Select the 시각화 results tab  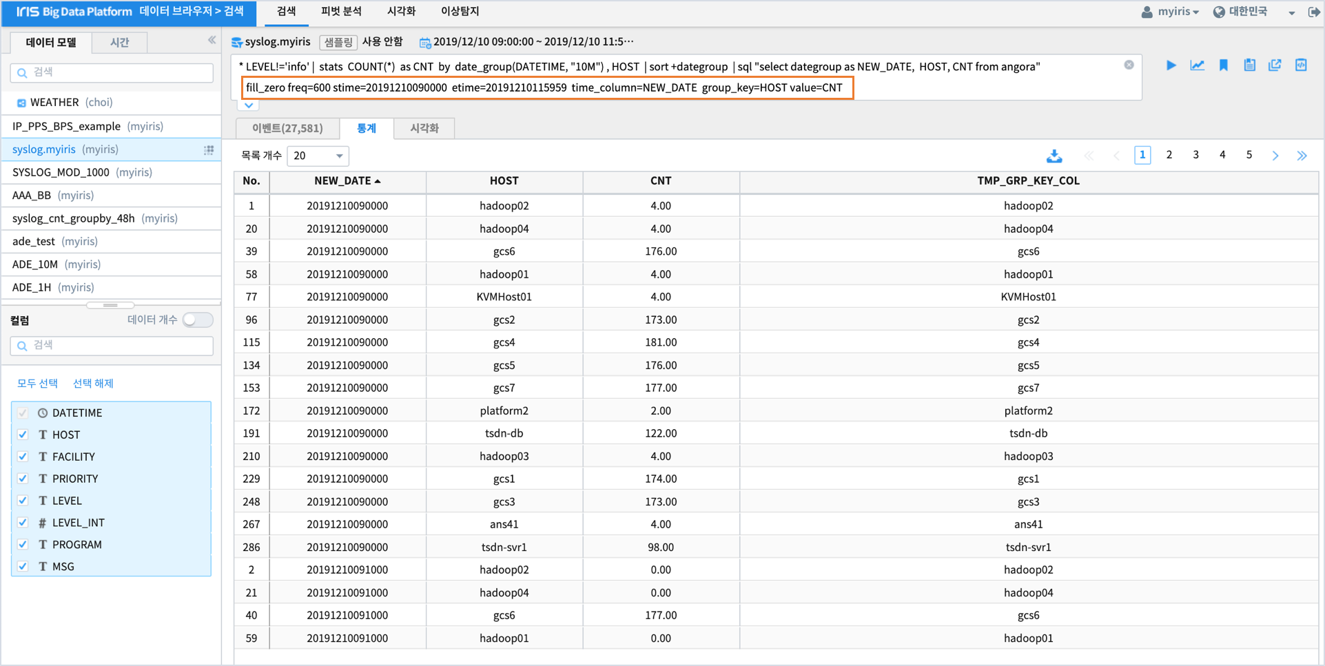point(424,128)
